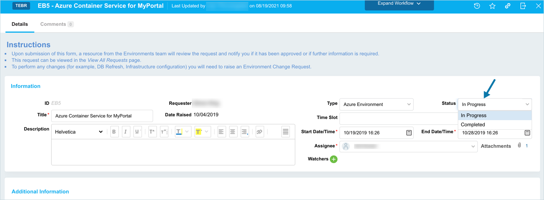Click the export/exit arrow icon in header
The image size is (544, 200).
point(523,6)
